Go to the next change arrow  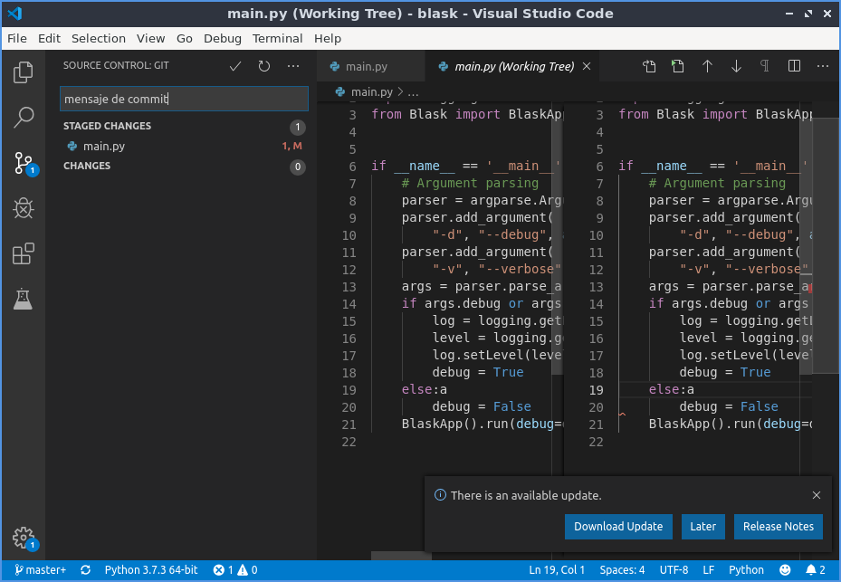736,66
